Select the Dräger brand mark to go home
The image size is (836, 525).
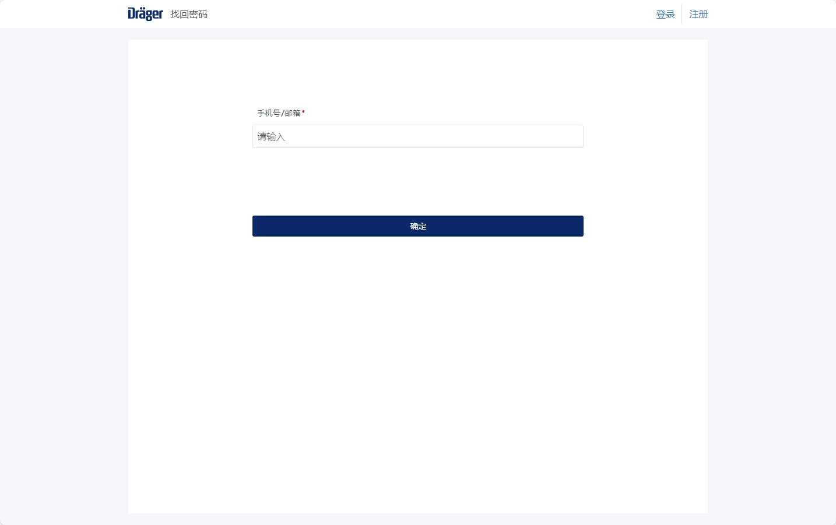[x=145, y=13]
